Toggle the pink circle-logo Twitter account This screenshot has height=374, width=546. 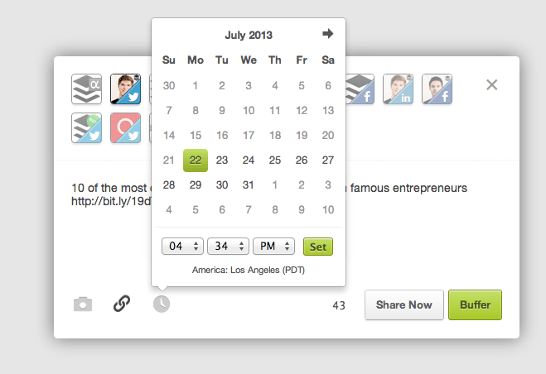[126, 128]
